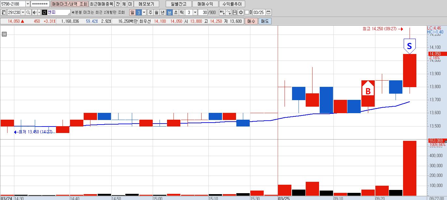Image resolution: width=447 pixels, height=200 pixels.
Task: Open the minute interval dropdown arrow
Action: click(x=195, y=12)
